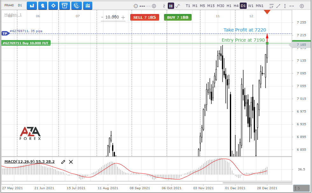Click the 28 Dec 2021 date label
Viewport: 312px width, 193px height.
click(267, 188)
